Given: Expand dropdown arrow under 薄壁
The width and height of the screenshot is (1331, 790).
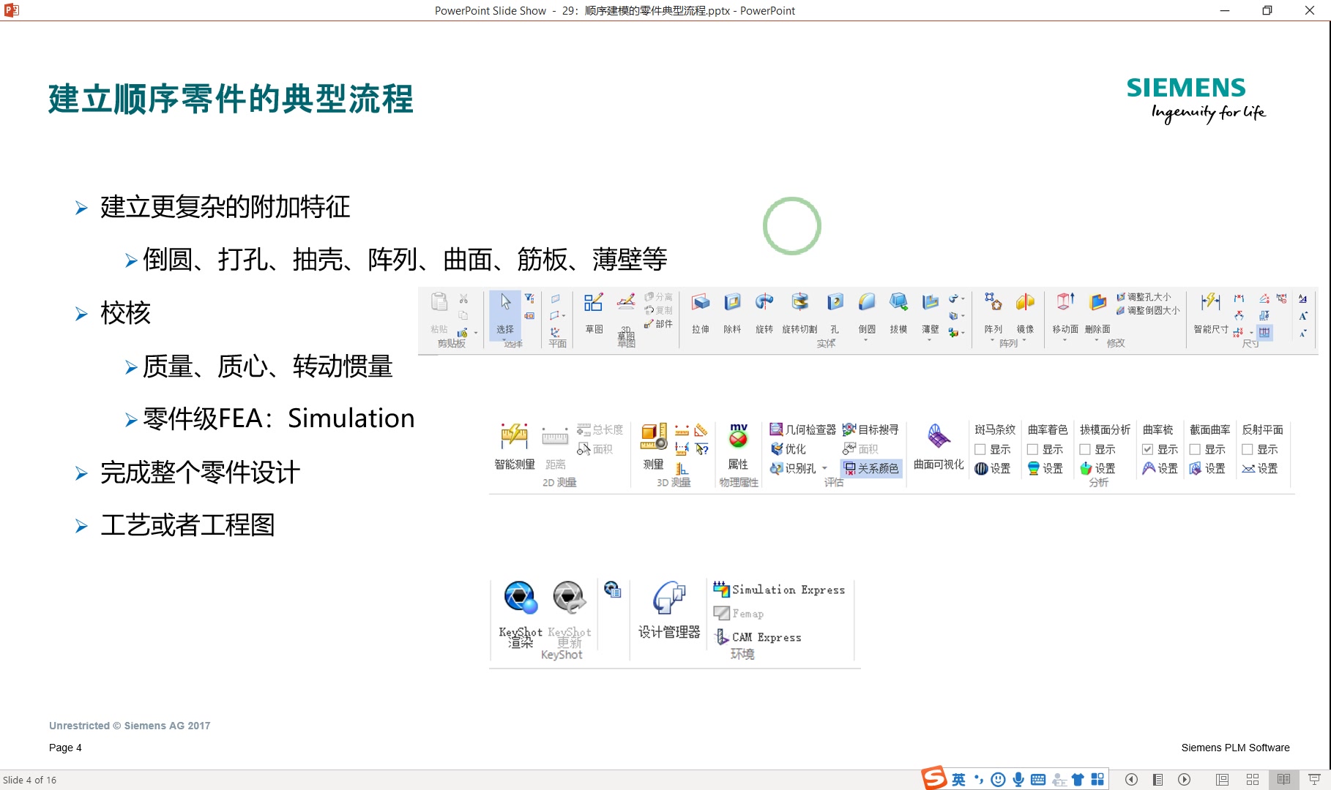Looking at the screenshot, I should [930, 340].
